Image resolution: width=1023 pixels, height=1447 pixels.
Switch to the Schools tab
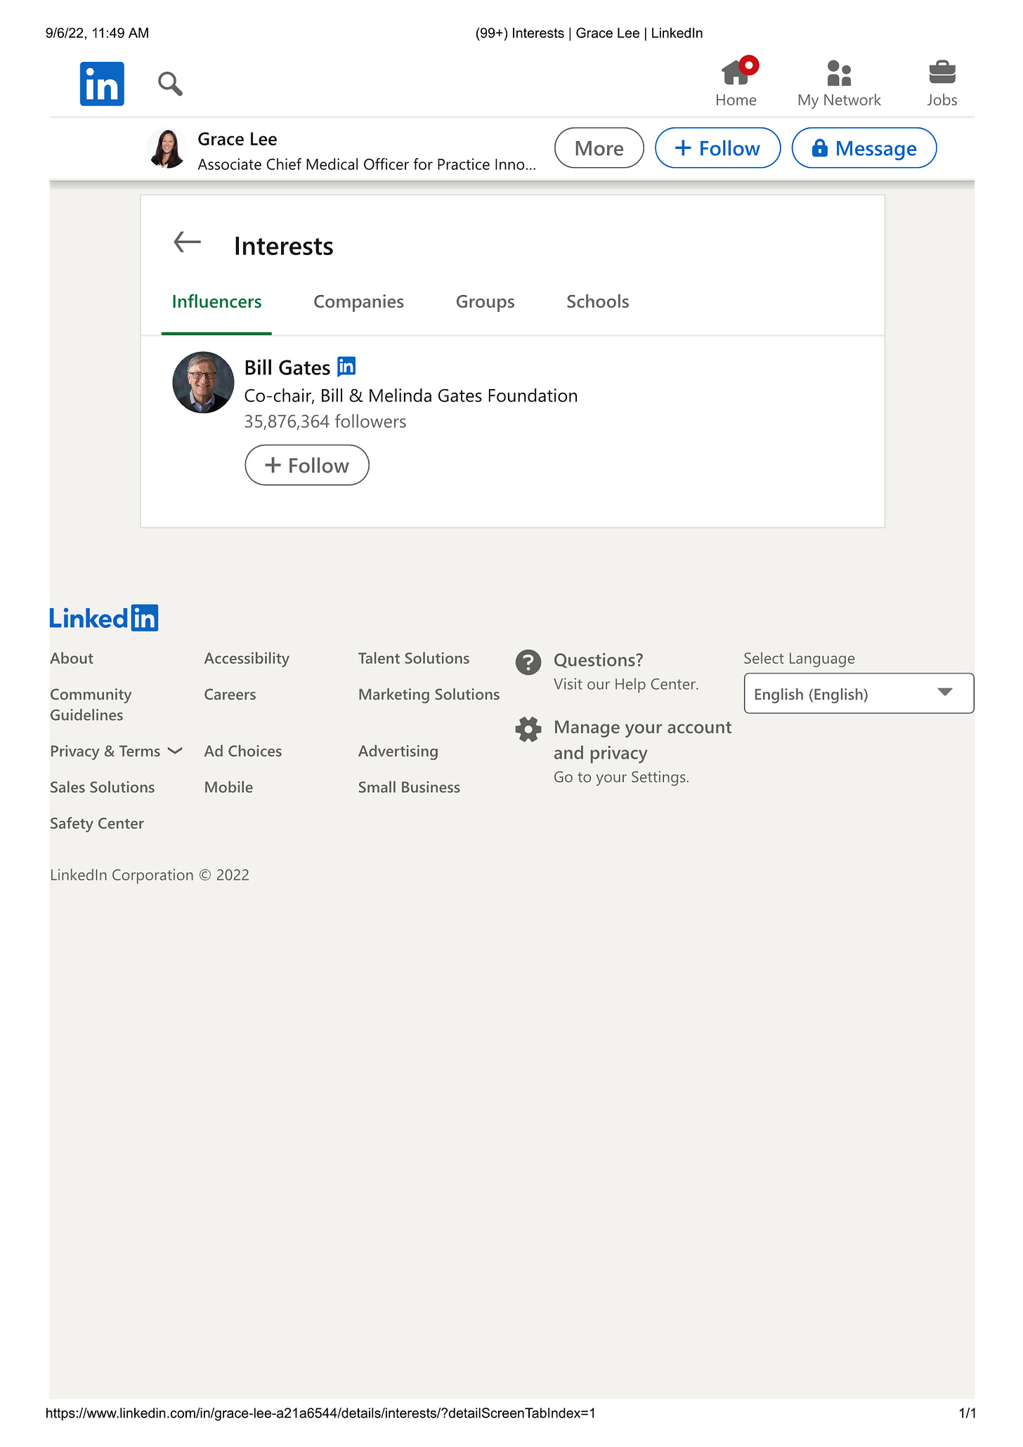598,302
